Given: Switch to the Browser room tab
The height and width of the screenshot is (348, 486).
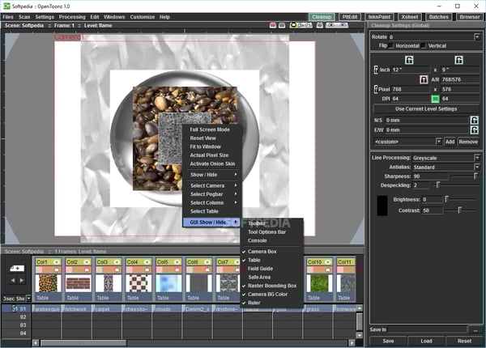Looking at the screenshot, I should tap(470, 17).
